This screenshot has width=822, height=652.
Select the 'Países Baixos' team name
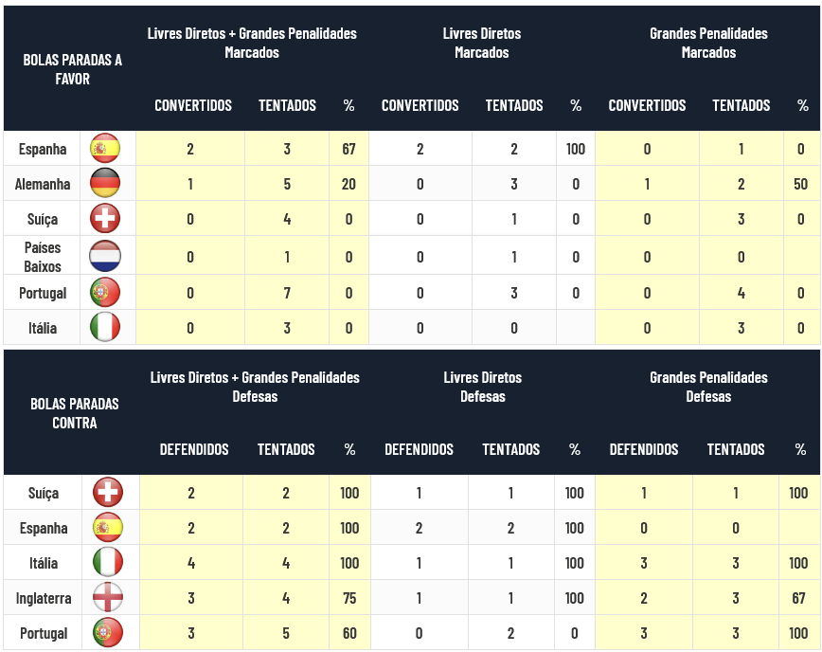(43, 257)
